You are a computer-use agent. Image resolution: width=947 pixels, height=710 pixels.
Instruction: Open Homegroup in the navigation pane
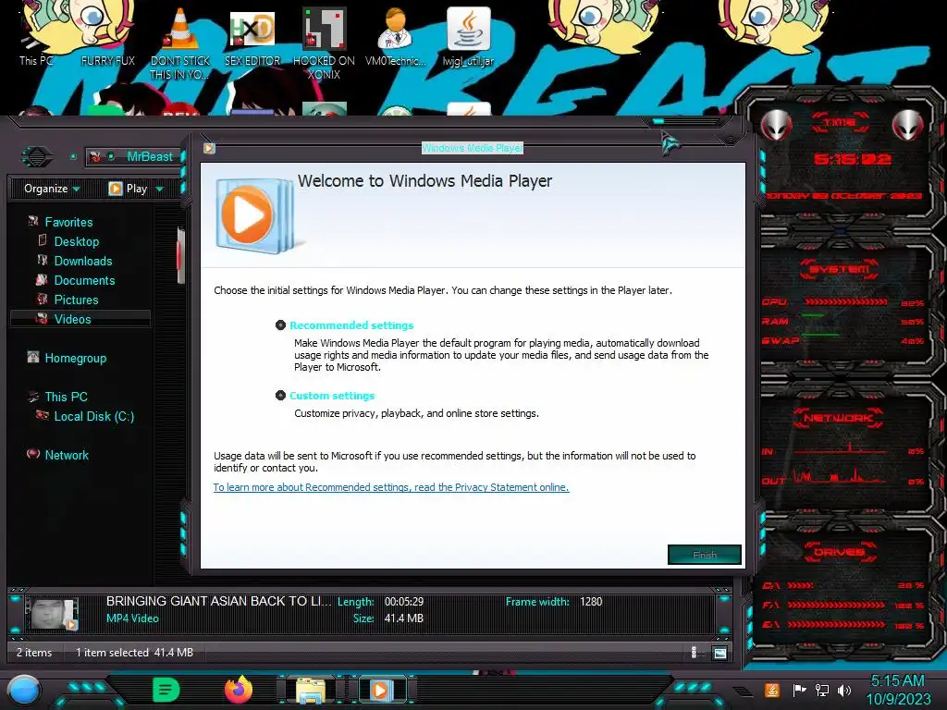click(x=76, y=358)
